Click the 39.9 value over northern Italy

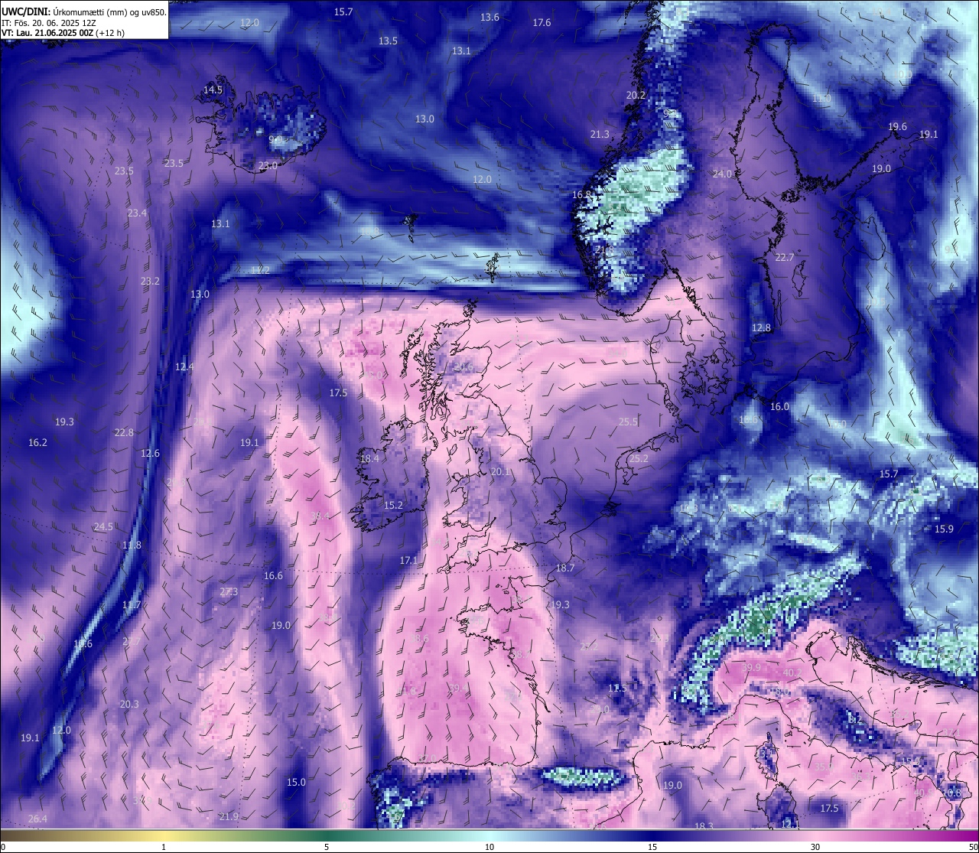(x=751, y=667)
